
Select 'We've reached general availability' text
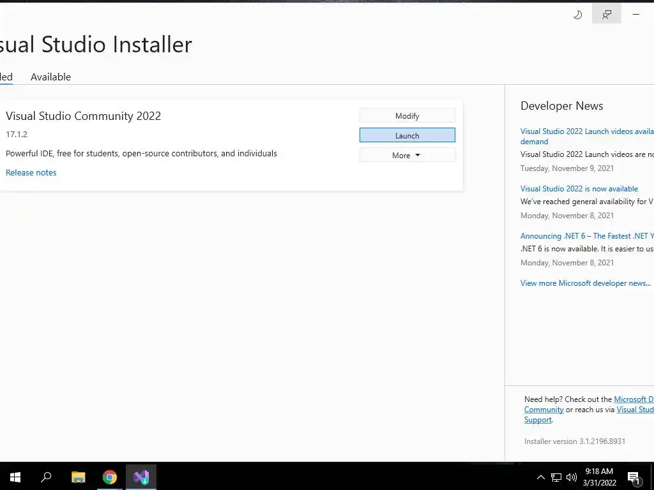(587, 202)
